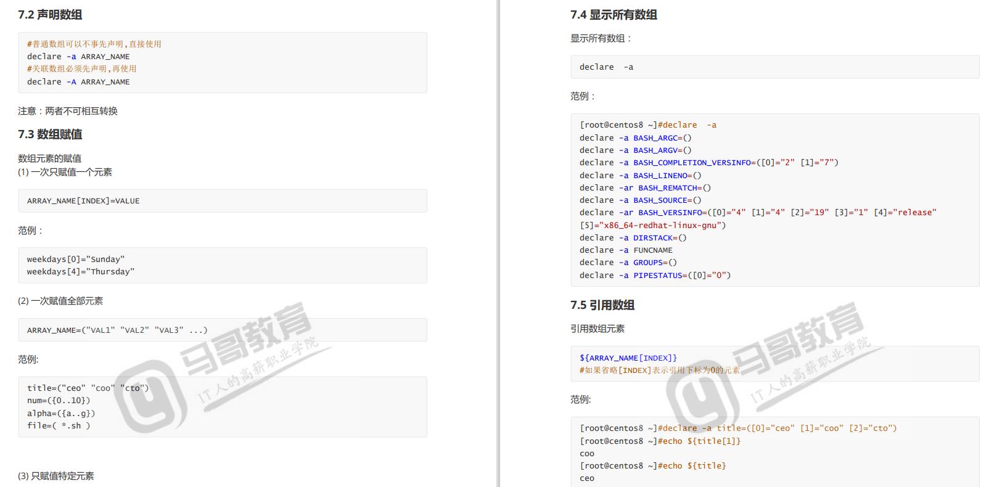Click the prompt line declaring title=([0]="ceo" ...)

point(738,428)
